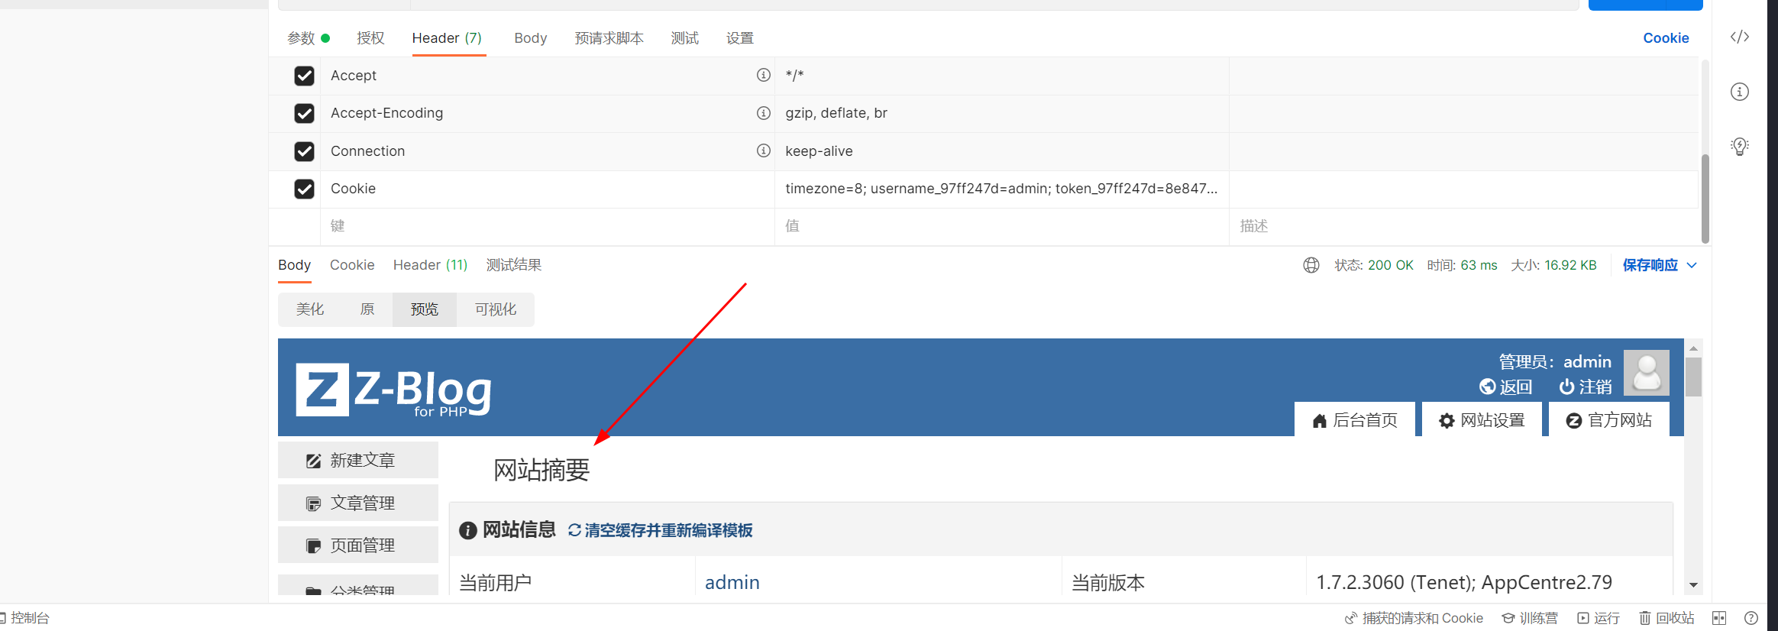Open the request info icon in right sidebar
1778x631 pixels.
[x=1740, y=92]
